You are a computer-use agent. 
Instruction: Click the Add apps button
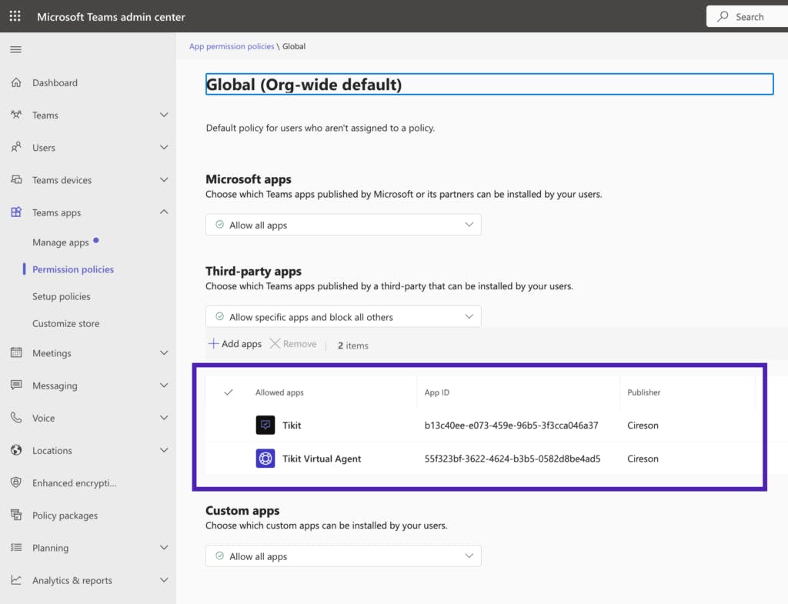click(235, 344)
